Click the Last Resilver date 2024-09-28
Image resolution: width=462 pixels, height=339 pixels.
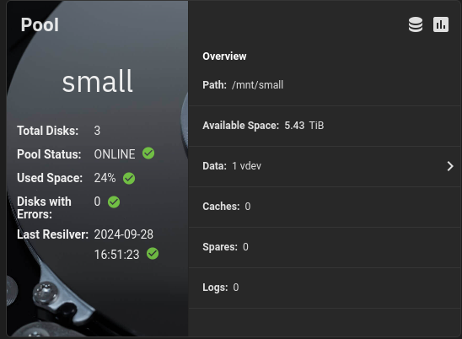tap(123, 234)
